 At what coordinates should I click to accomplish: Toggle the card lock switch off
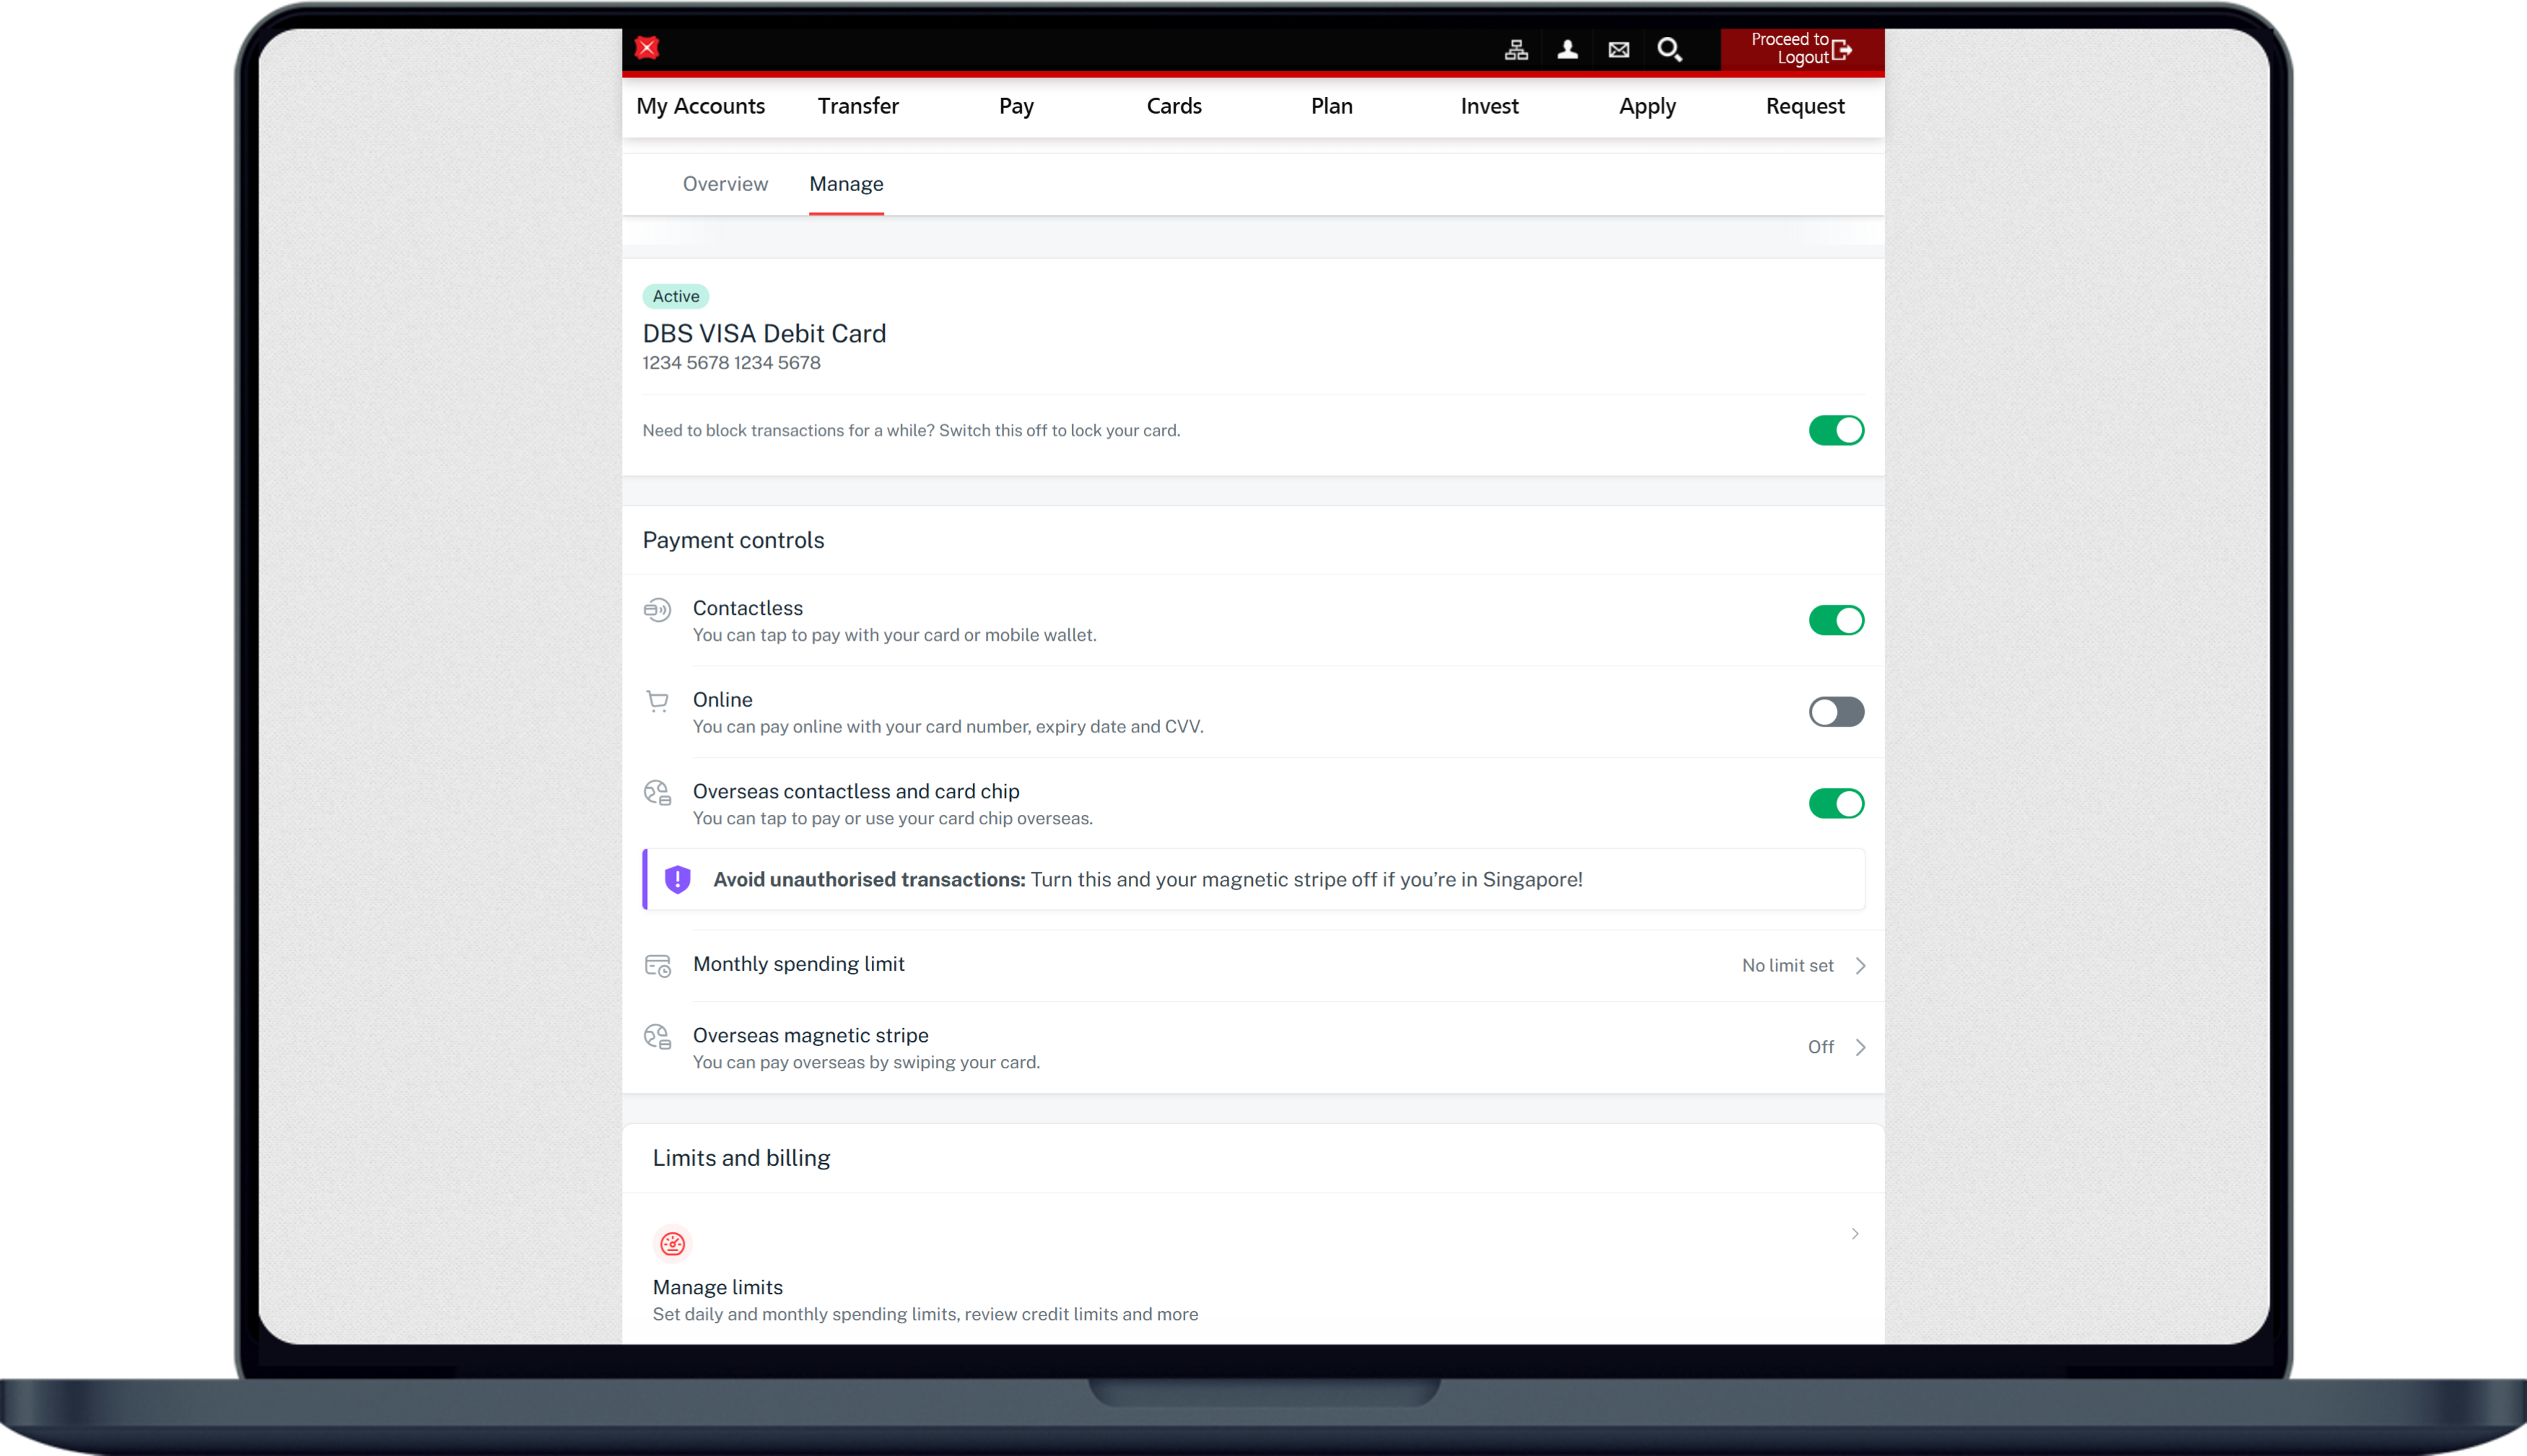(x=1835, y=430)
